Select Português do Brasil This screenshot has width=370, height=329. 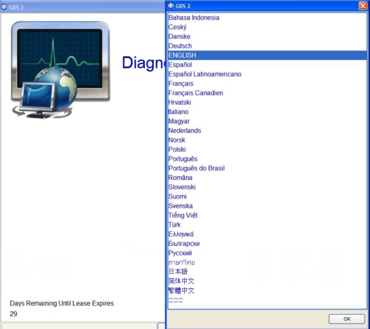click(x=267, y=168)
